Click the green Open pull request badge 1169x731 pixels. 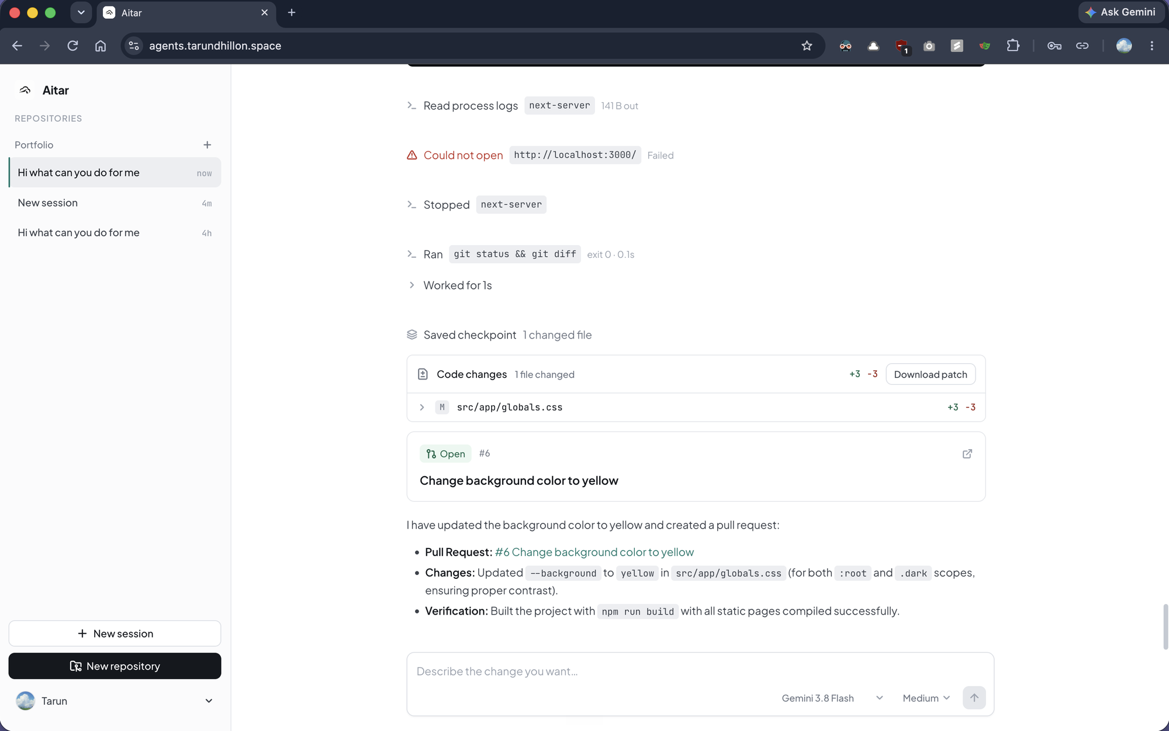pyautogui.click(x=445, y=454)
